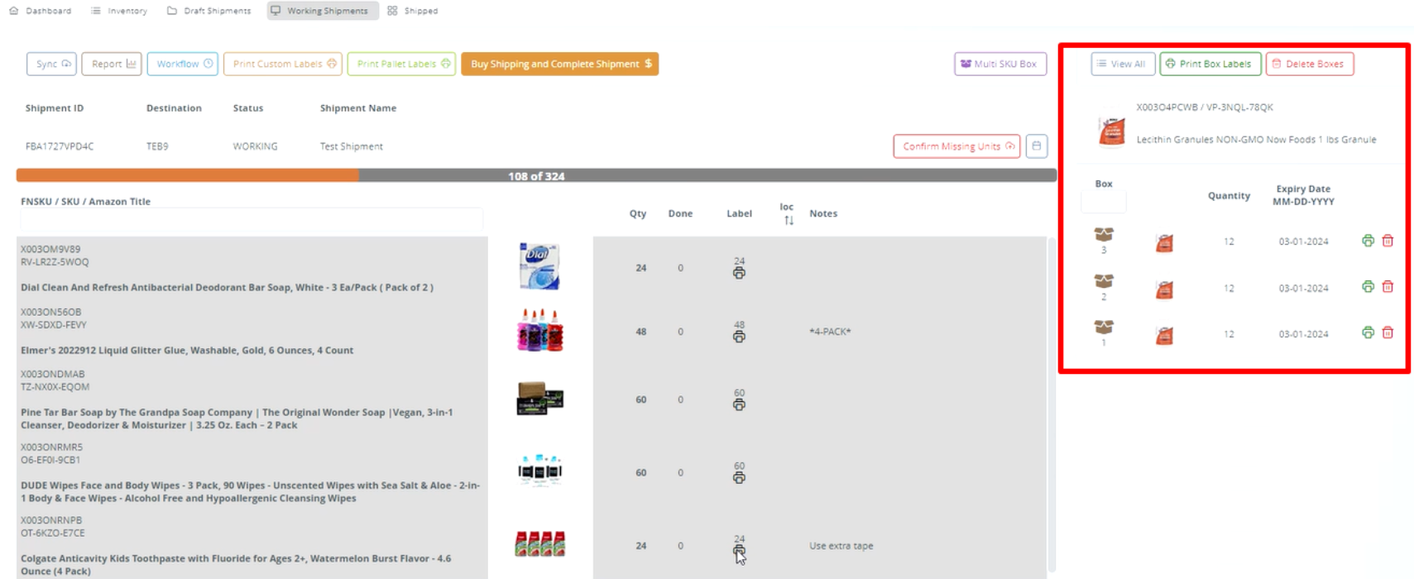The height and width of the screenshot is (579, 1414).
Task: Switch to Draft Shipments tab
Action: [209, 11]
